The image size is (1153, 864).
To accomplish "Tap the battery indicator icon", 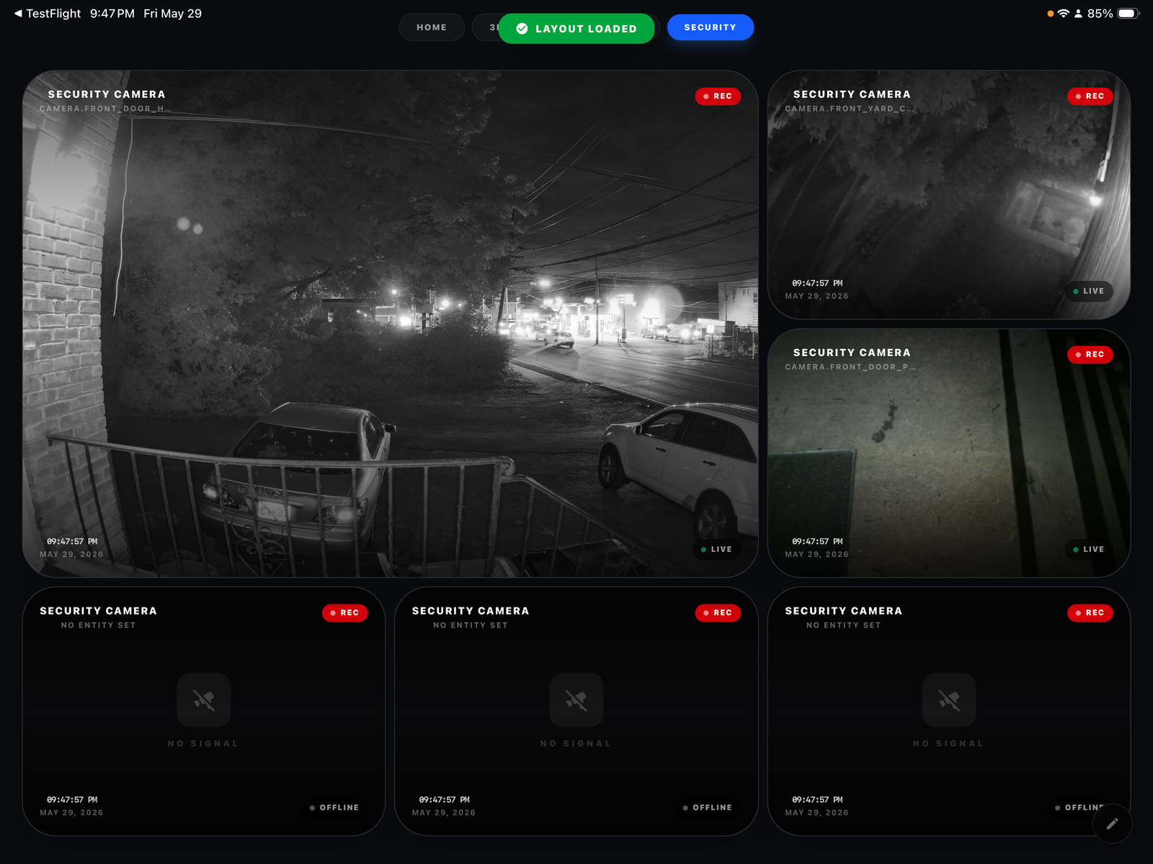I will [x=1128, y=14].
